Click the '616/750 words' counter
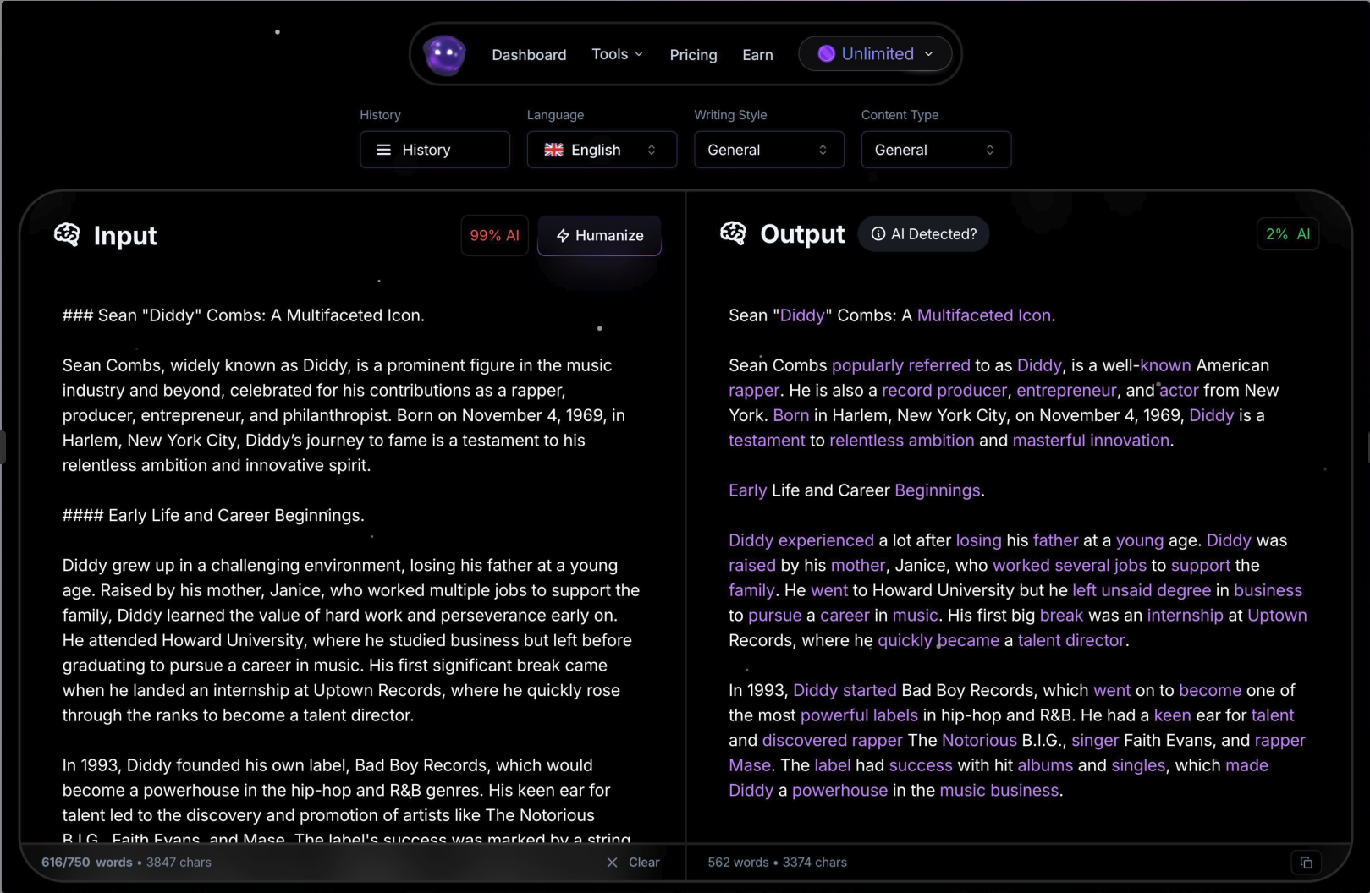The image size is (1370, 893). 87,863
